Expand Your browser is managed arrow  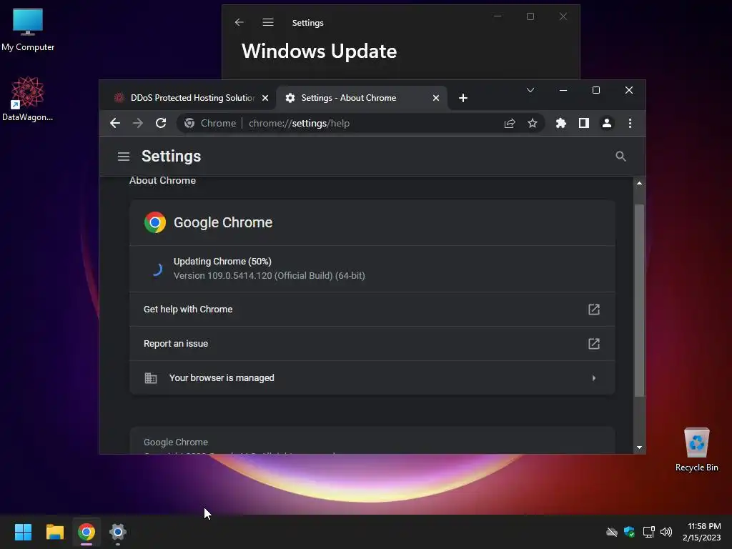point(594,377)
